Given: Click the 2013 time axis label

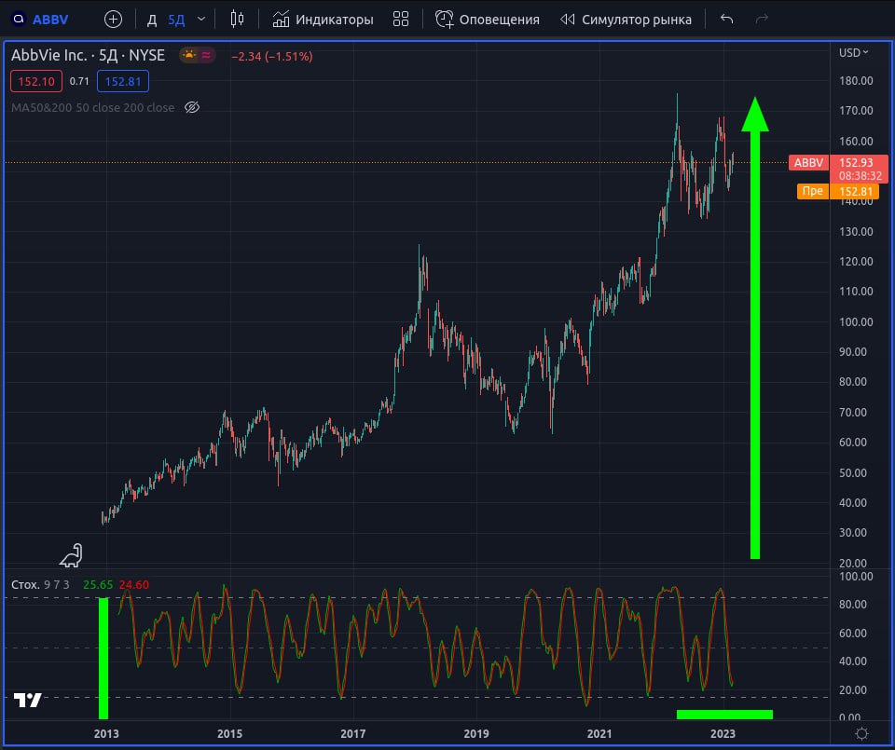Looking at the screenshot, I should coord(106,733).
